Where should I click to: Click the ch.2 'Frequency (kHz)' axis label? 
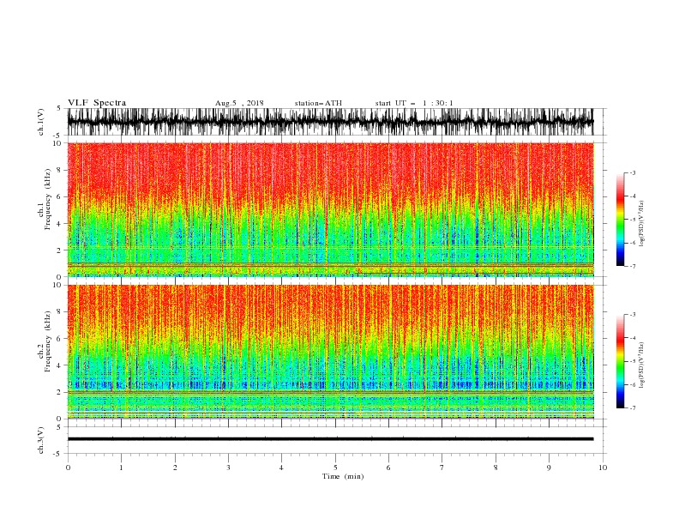coord(48,341)
